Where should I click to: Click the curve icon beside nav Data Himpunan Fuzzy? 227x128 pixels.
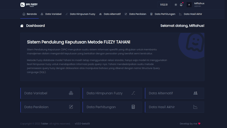click(x=67, y=14)
